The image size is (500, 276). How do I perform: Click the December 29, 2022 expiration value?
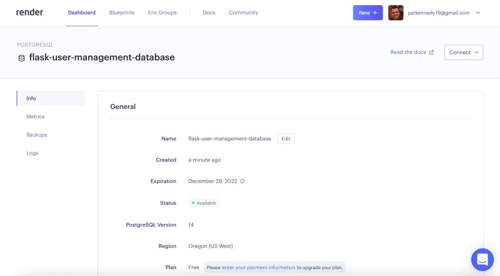(x=212, y=181)
